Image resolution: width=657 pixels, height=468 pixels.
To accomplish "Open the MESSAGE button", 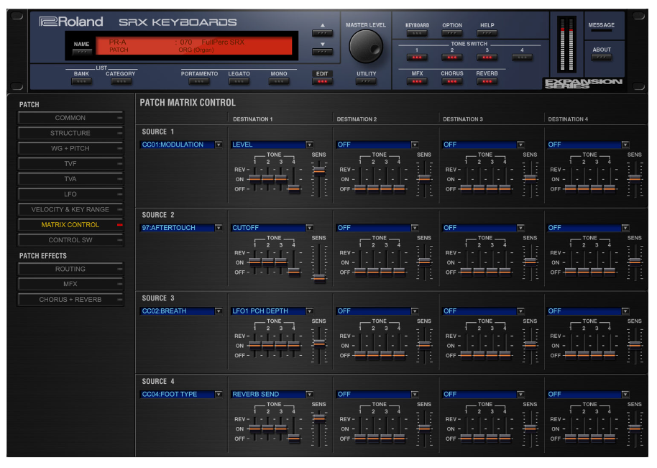I will pyautogui.click(x=601, y=29).
